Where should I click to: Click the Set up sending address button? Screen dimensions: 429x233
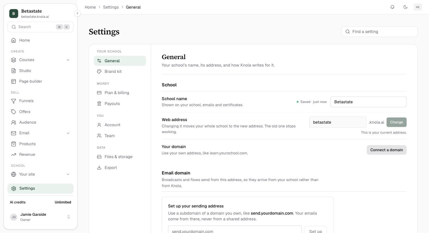coord(315,230)
